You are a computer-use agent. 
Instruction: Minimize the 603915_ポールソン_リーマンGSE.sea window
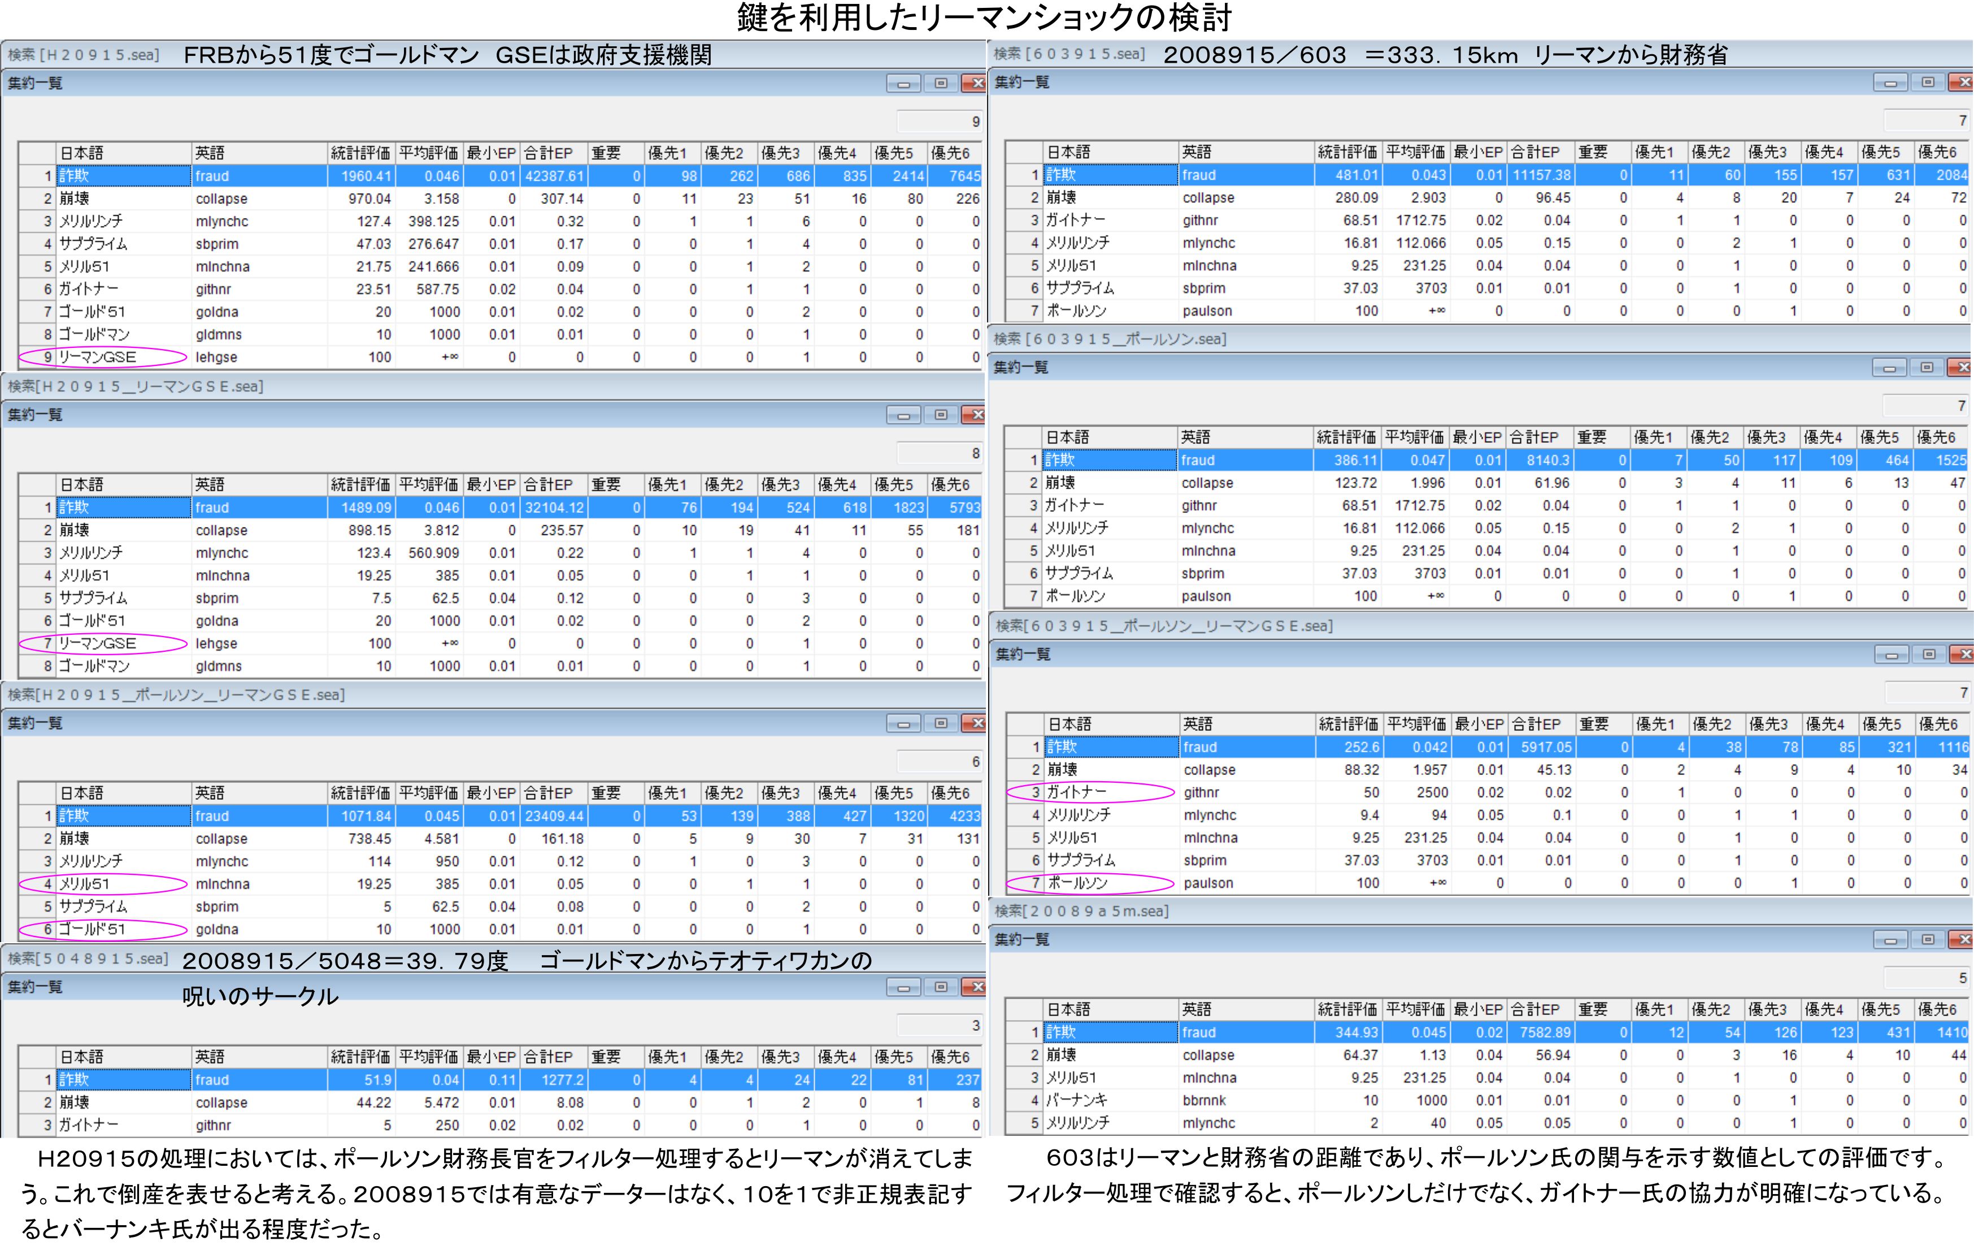coord(1891,654)
